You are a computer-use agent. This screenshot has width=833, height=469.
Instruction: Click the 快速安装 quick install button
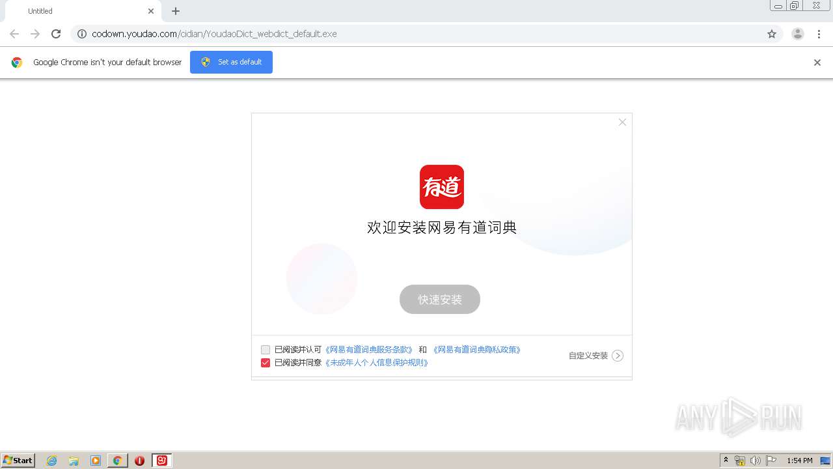coord(440,300)
